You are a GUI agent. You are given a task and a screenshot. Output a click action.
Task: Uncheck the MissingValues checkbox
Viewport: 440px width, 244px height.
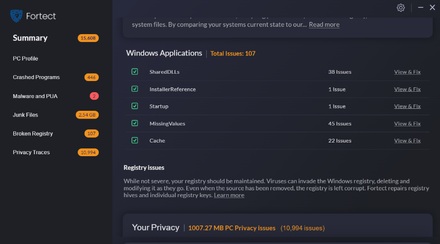[135, 123]
